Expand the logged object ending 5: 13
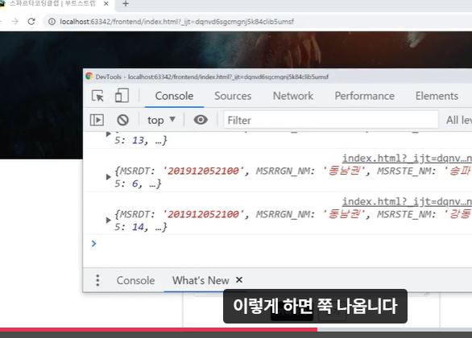This screenshot has height=338, width=472. pyautogui.click(x=109, y=134)
